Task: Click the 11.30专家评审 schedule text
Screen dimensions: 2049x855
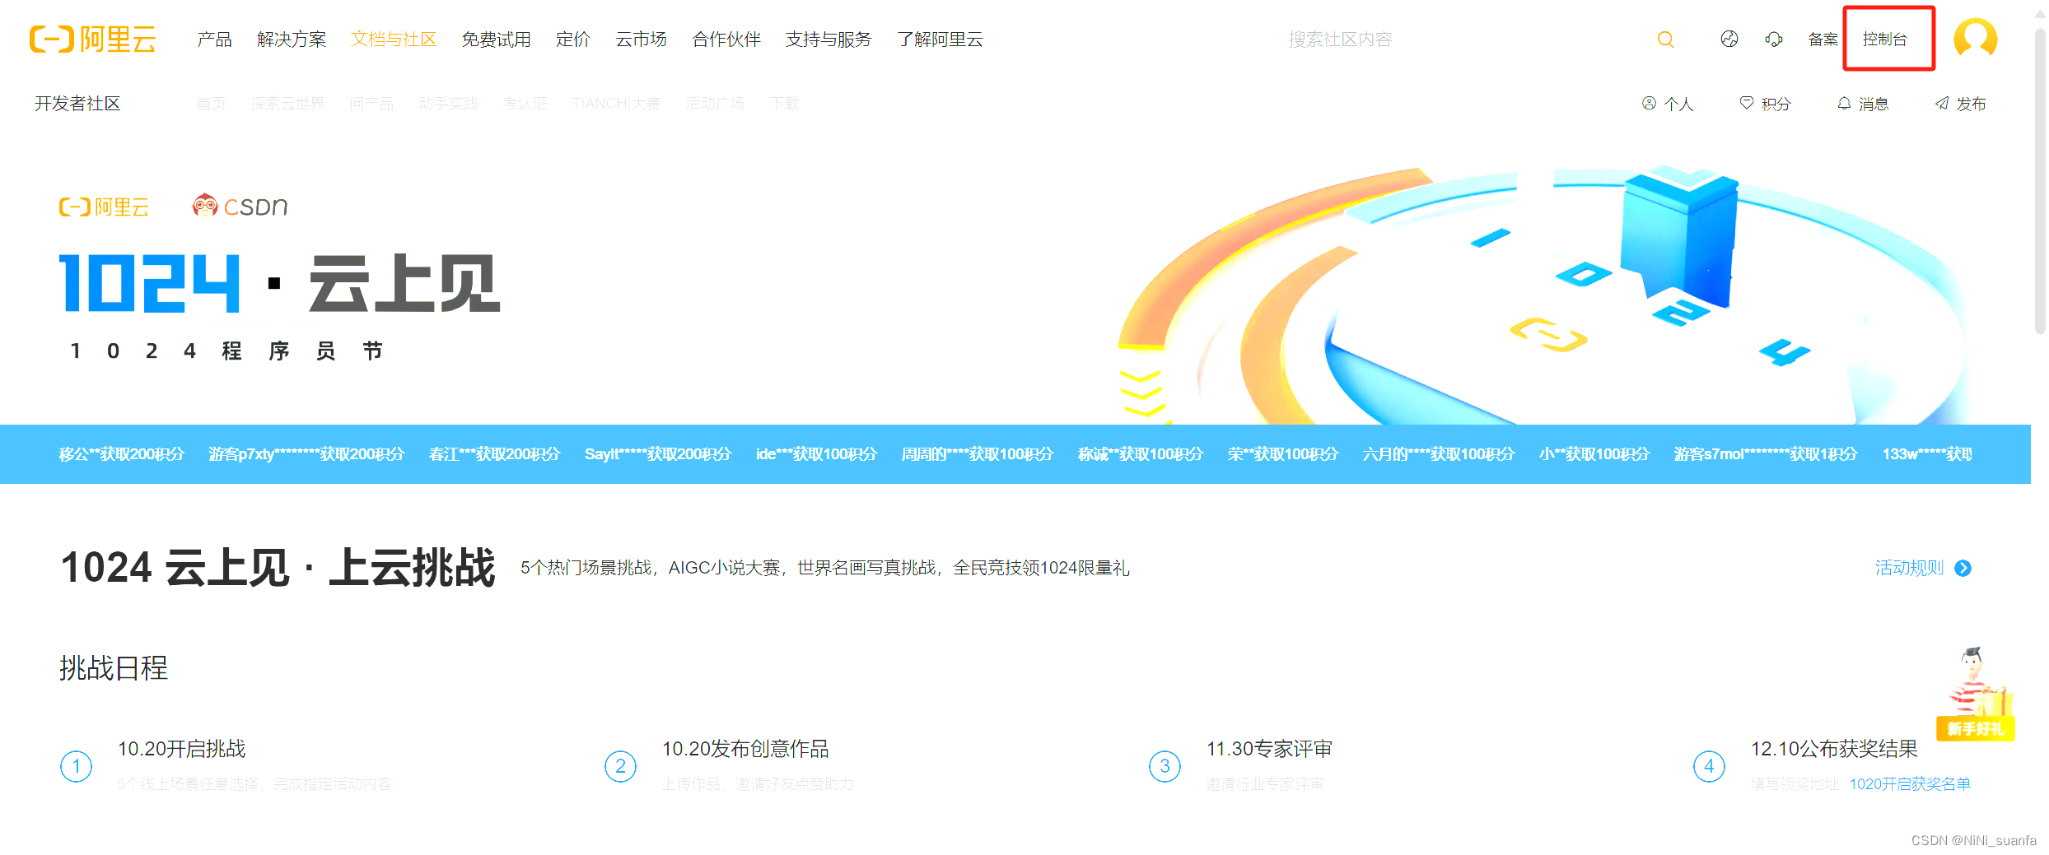Action: pos(1269,749)
